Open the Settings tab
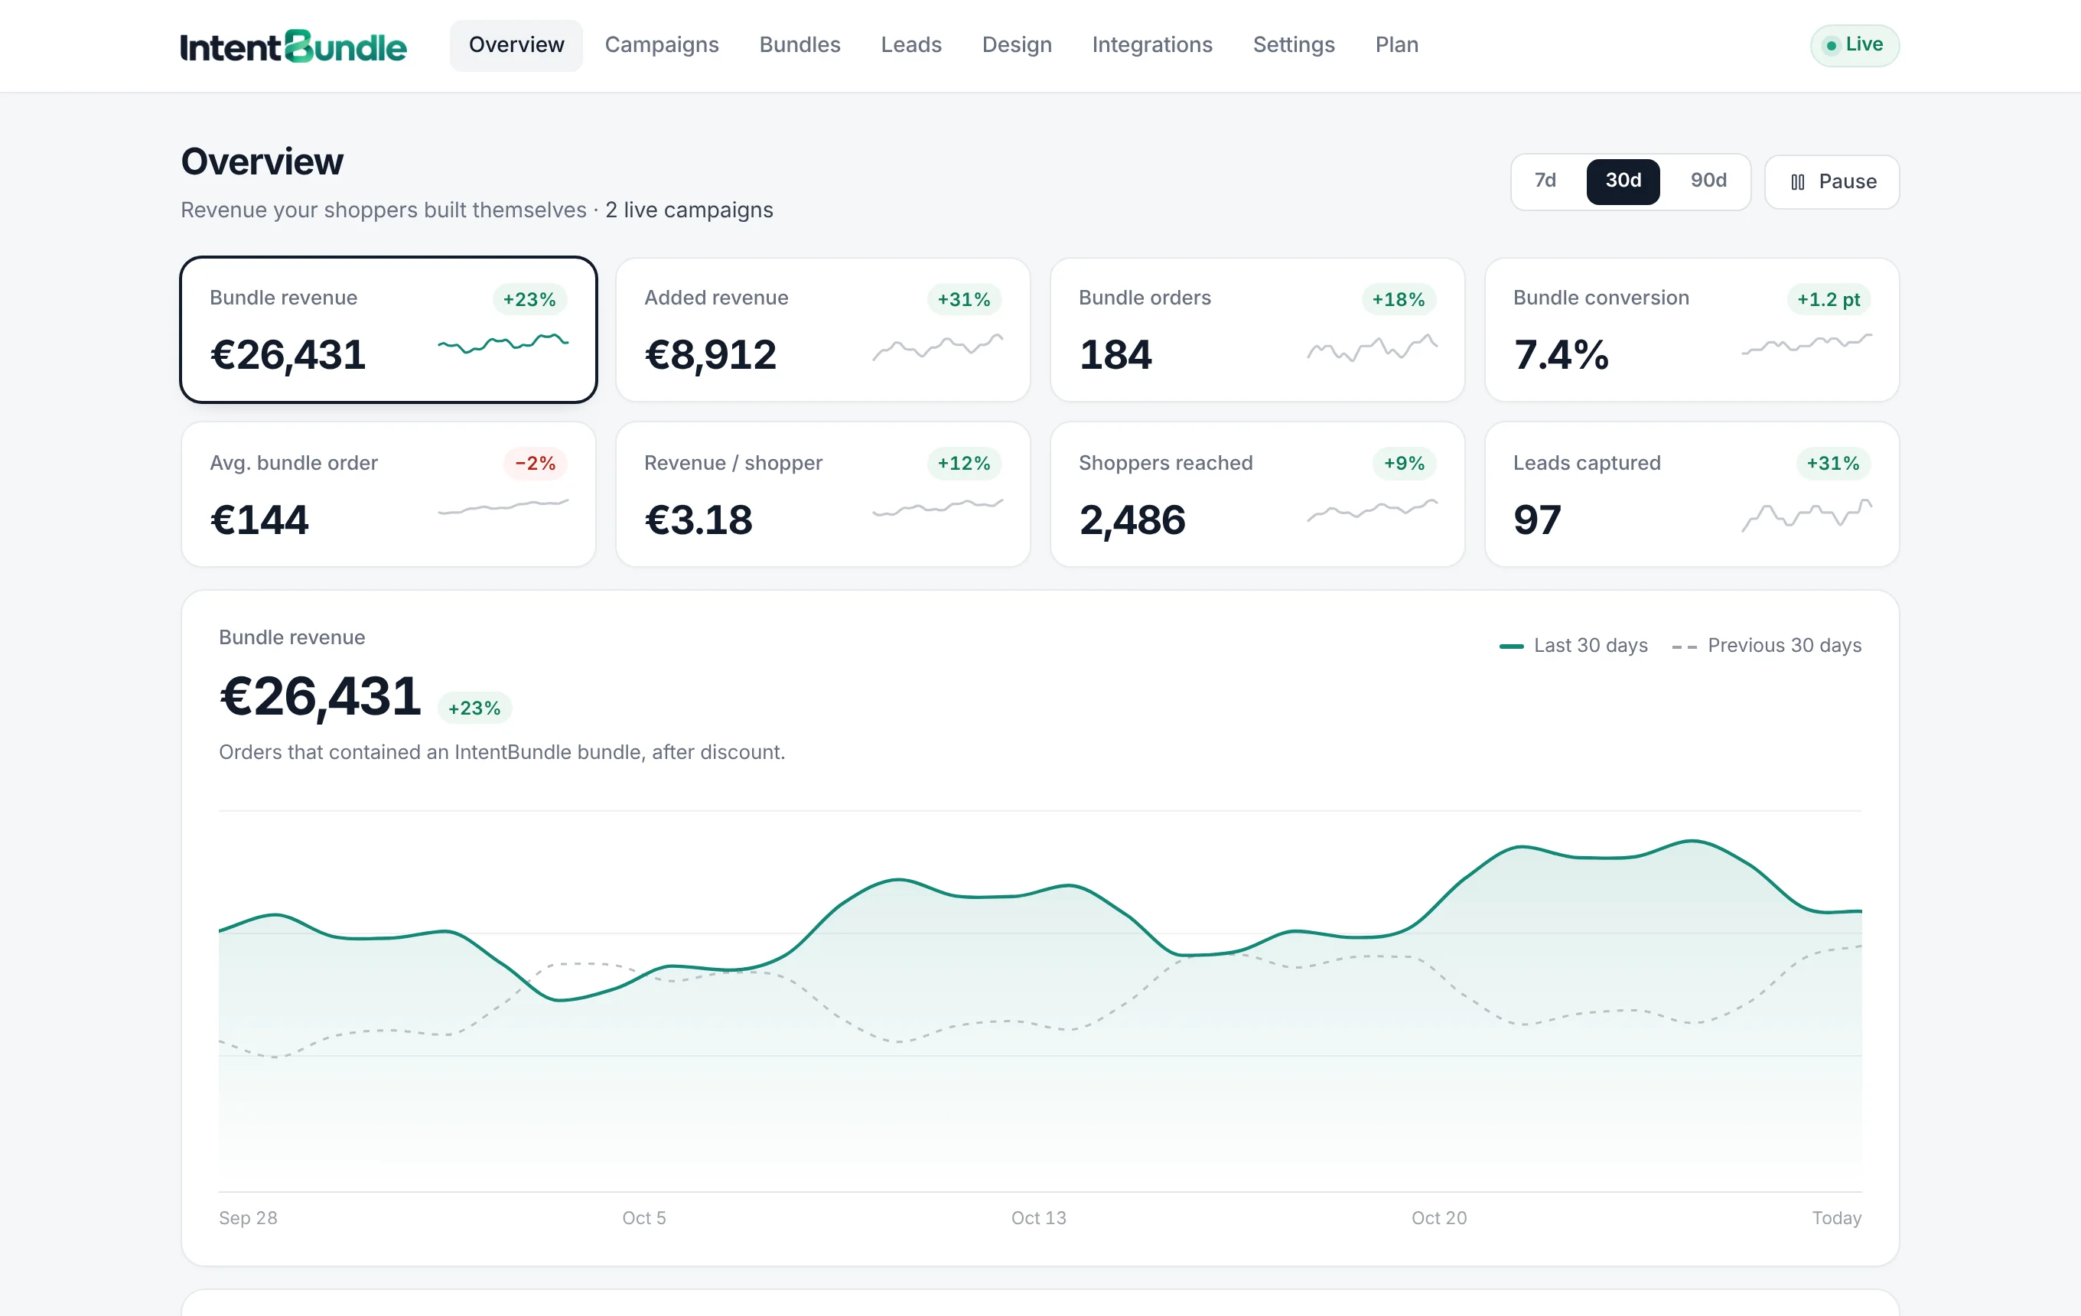This screenshot has height=1316, width=2081. (x=1294, y=45)
